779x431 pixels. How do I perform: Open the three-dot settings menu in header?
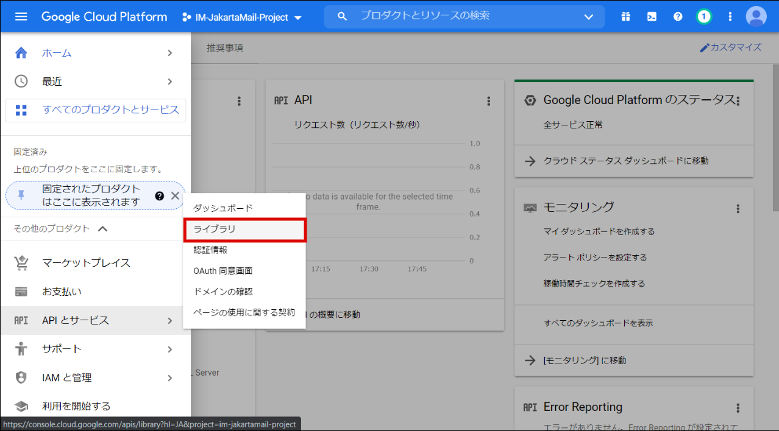pyautogui.click(x=730, y=17)
